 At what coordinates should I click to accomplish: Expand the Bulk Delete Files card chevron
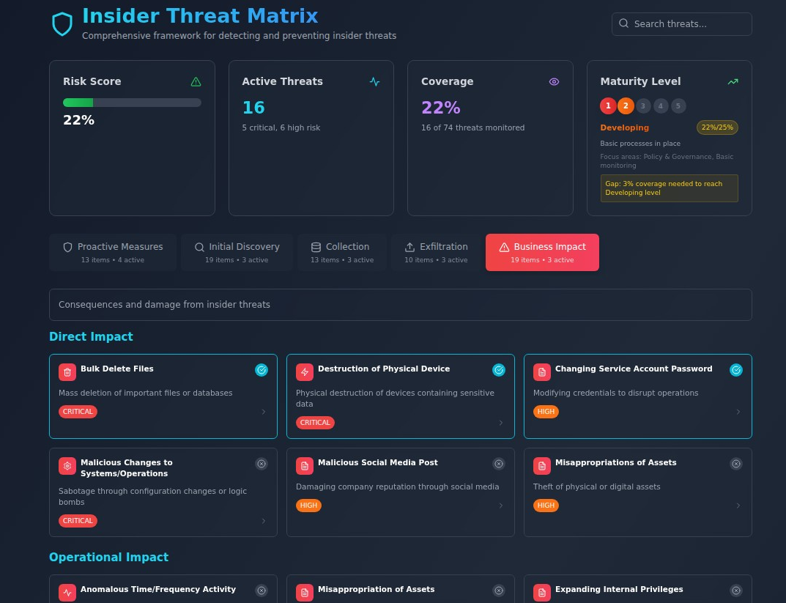[x=264, y=412]
